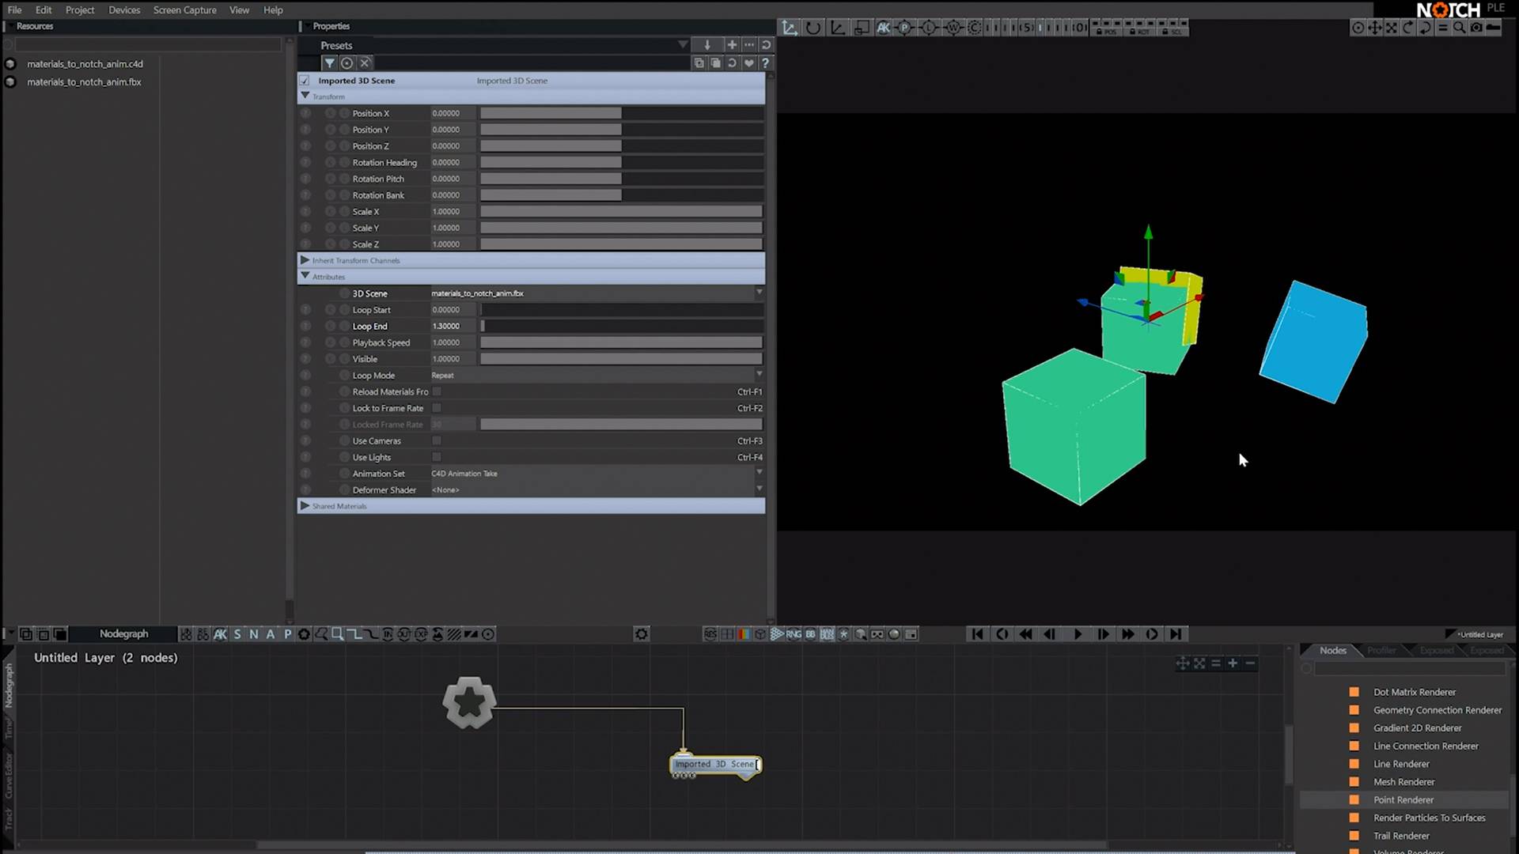Click the AK icon in the nodegraph toolbar
The image size is (1519, 854).
tap(220, 634)
